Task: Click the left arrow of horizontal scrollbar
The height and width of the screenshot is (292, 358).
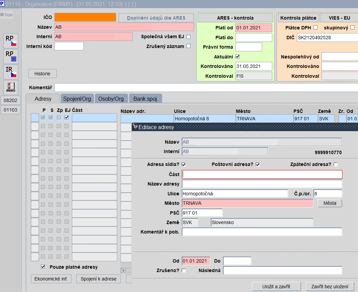Action: click(x=123, y=270)
